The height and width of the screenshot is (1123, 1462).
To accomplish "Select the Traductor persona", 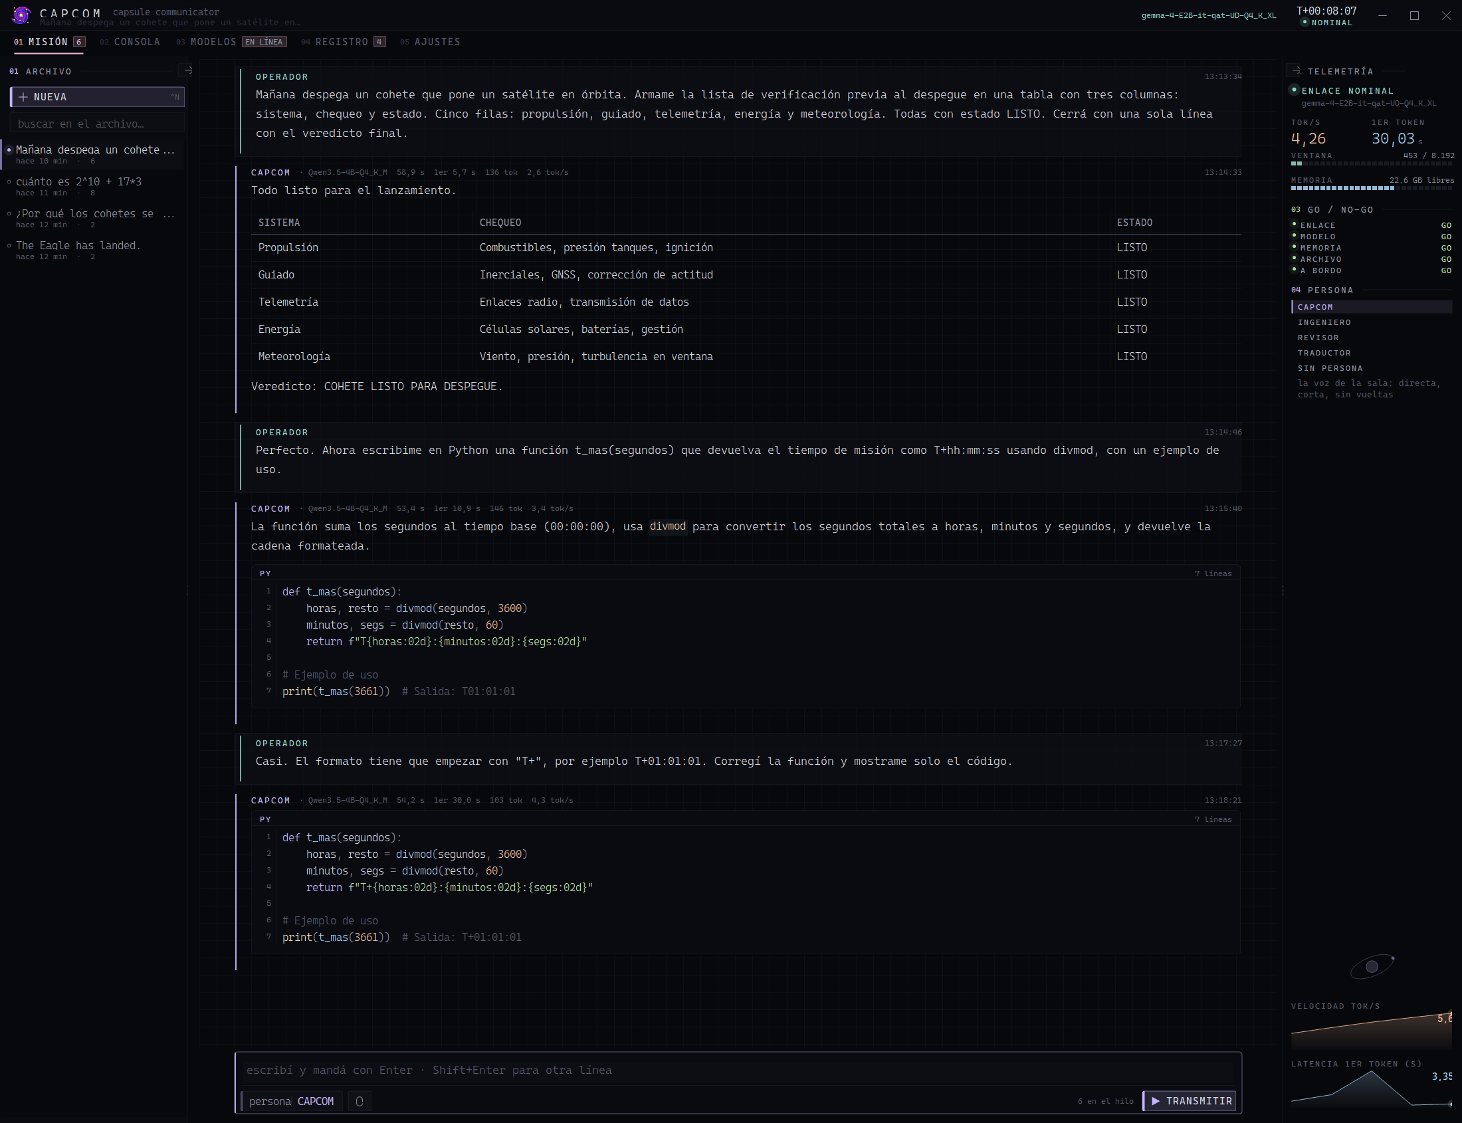I will pos(1372,353).
